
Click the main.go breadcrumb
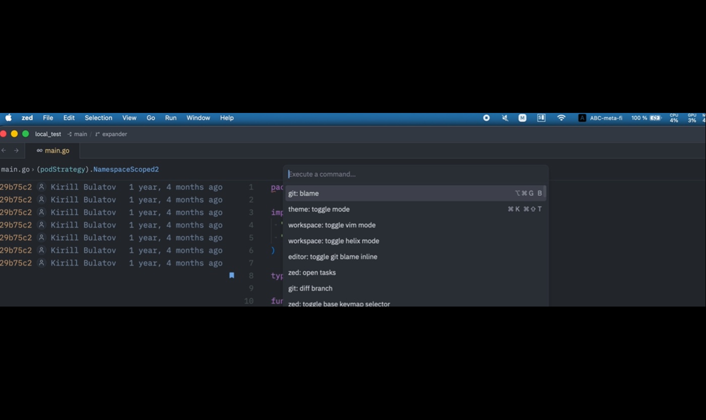(x=15, y=169)
